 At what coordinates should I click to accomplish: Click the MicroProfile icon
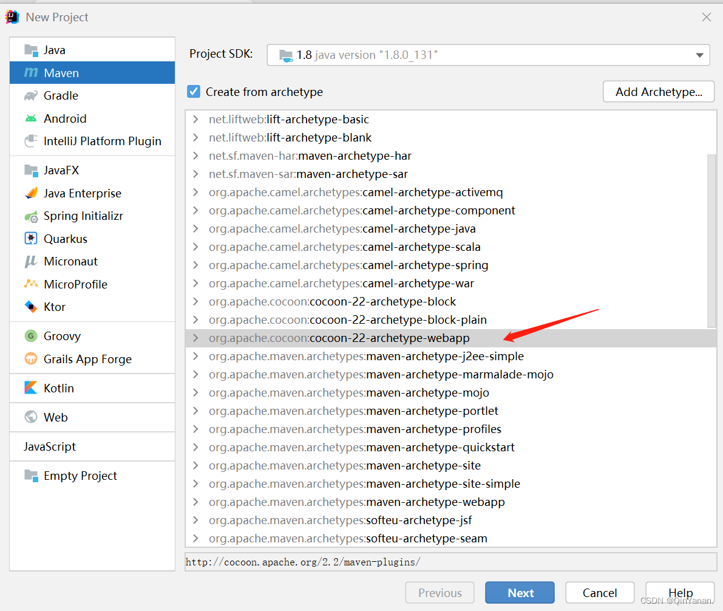pyautogui.click(x=31, y=284)
